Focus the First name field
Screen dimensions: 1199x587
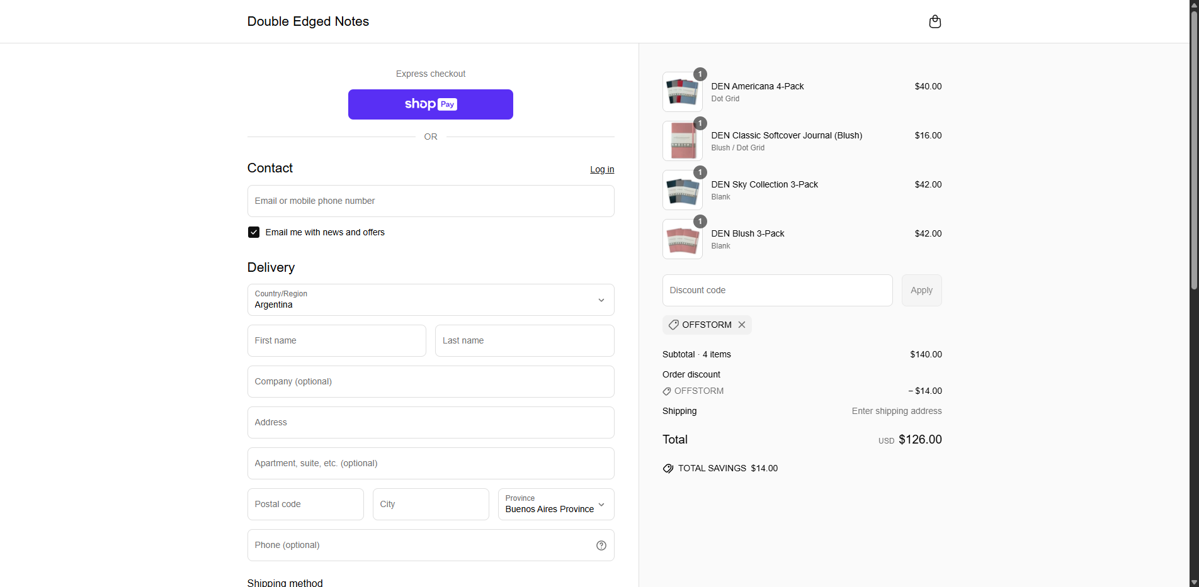pyautogui.click(x=337, y=341)
